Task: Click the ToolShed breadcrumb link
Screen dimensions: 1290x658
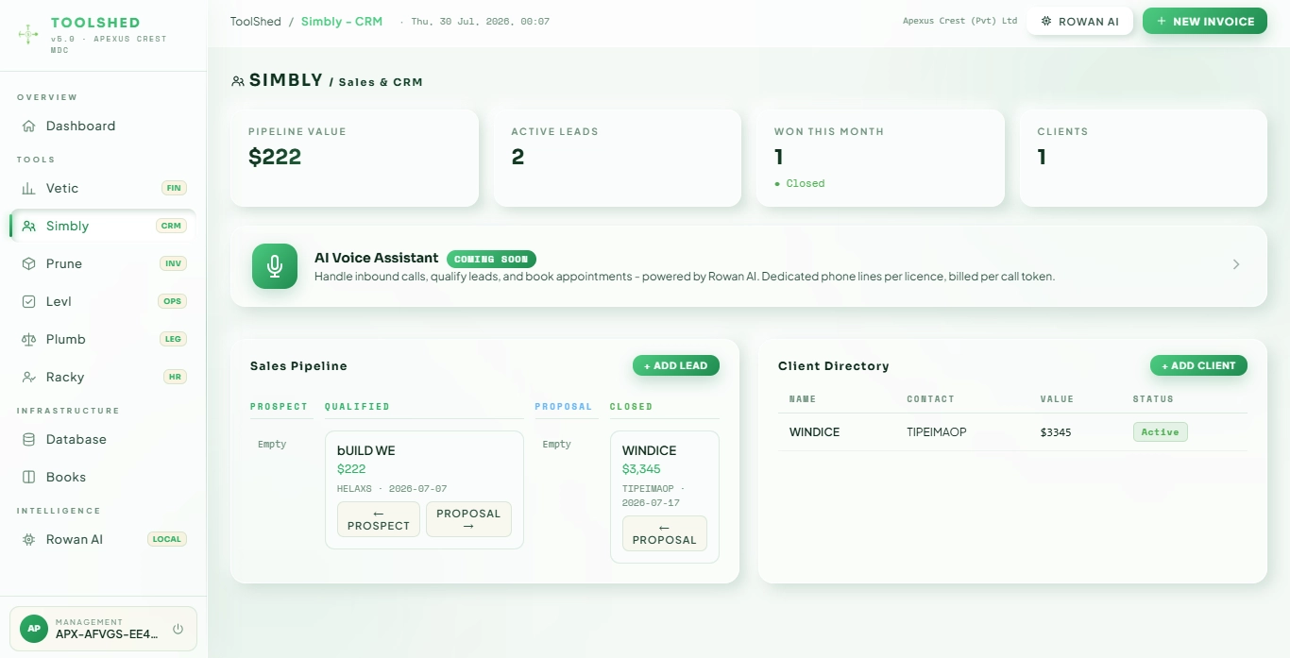Action: (255, 21)
